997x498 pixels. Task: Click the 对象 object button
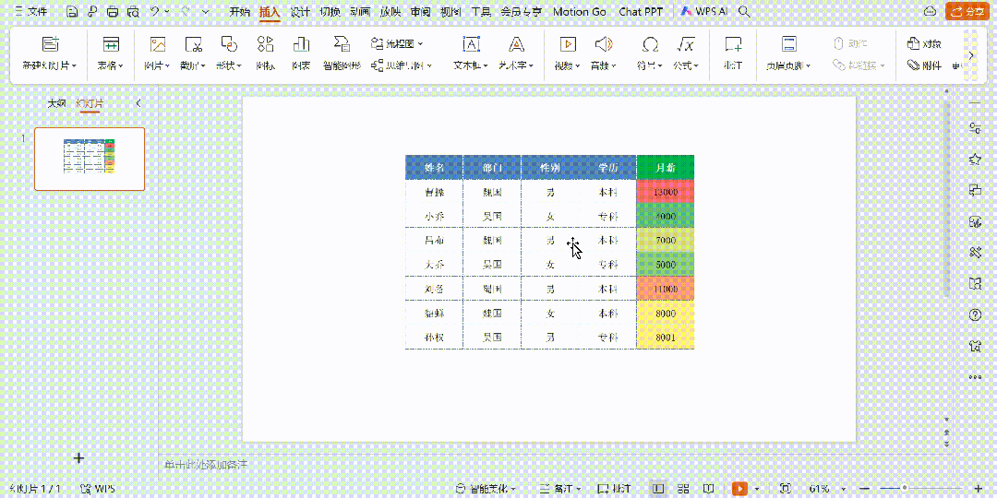[x=925, y=44]
